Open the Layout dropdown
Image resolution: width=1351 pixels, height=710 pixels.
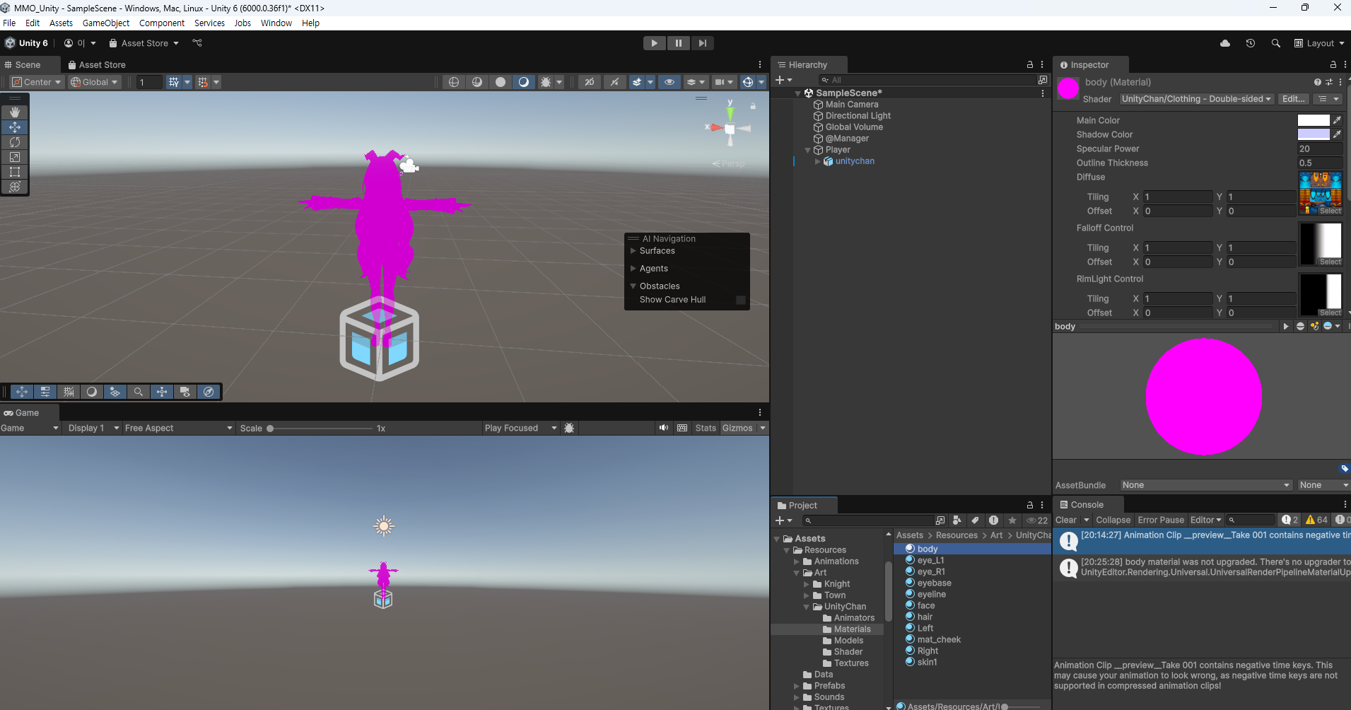click(x=1319, y=43)
